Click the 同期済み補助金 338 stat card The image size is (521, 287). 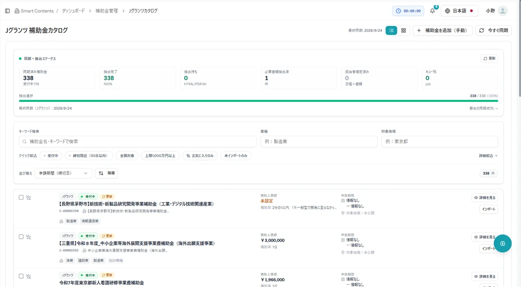coord(57,78)
